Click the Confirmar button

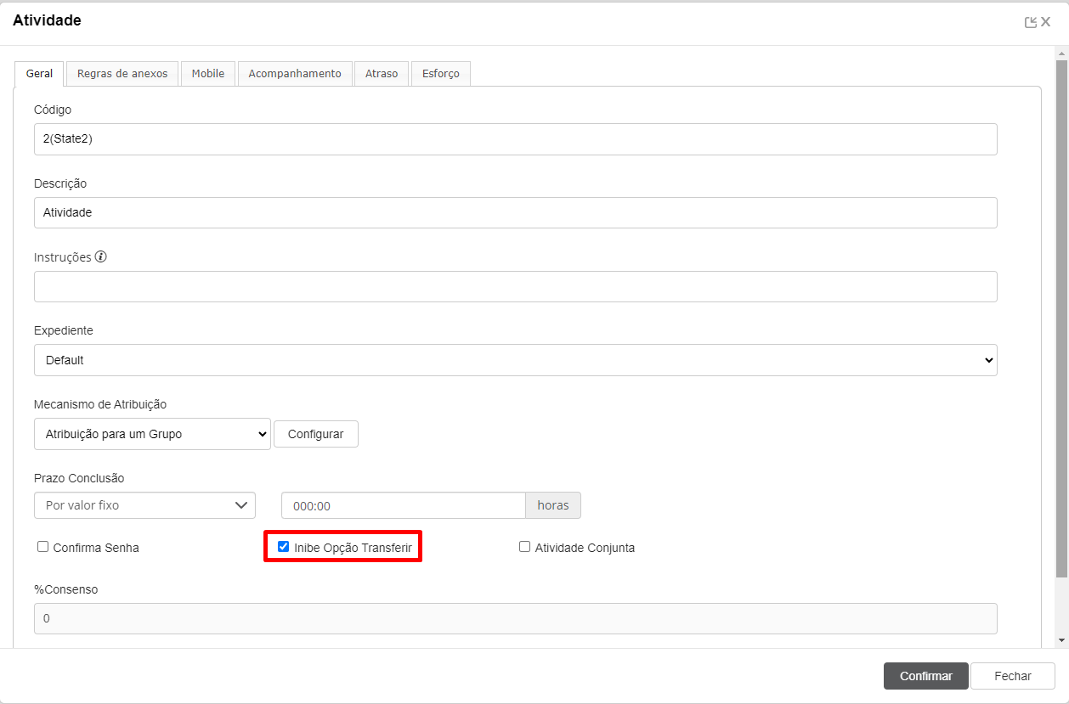tap(925, 676)
